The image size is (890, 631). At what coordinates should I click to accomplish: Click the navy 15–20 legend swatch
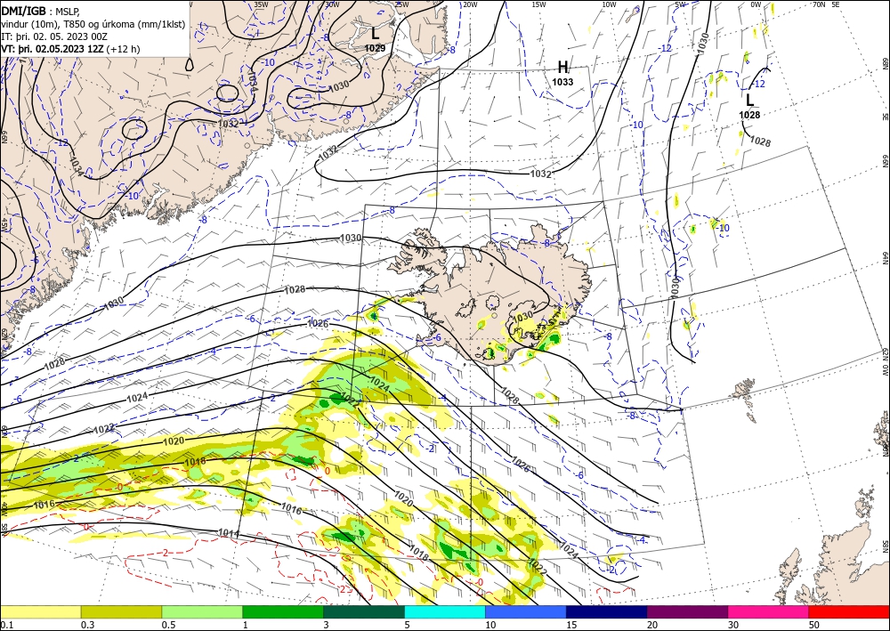(x=607, y=611)
